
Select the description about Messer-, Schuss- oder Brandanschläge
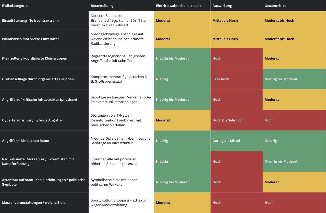[x=119, y=20]
